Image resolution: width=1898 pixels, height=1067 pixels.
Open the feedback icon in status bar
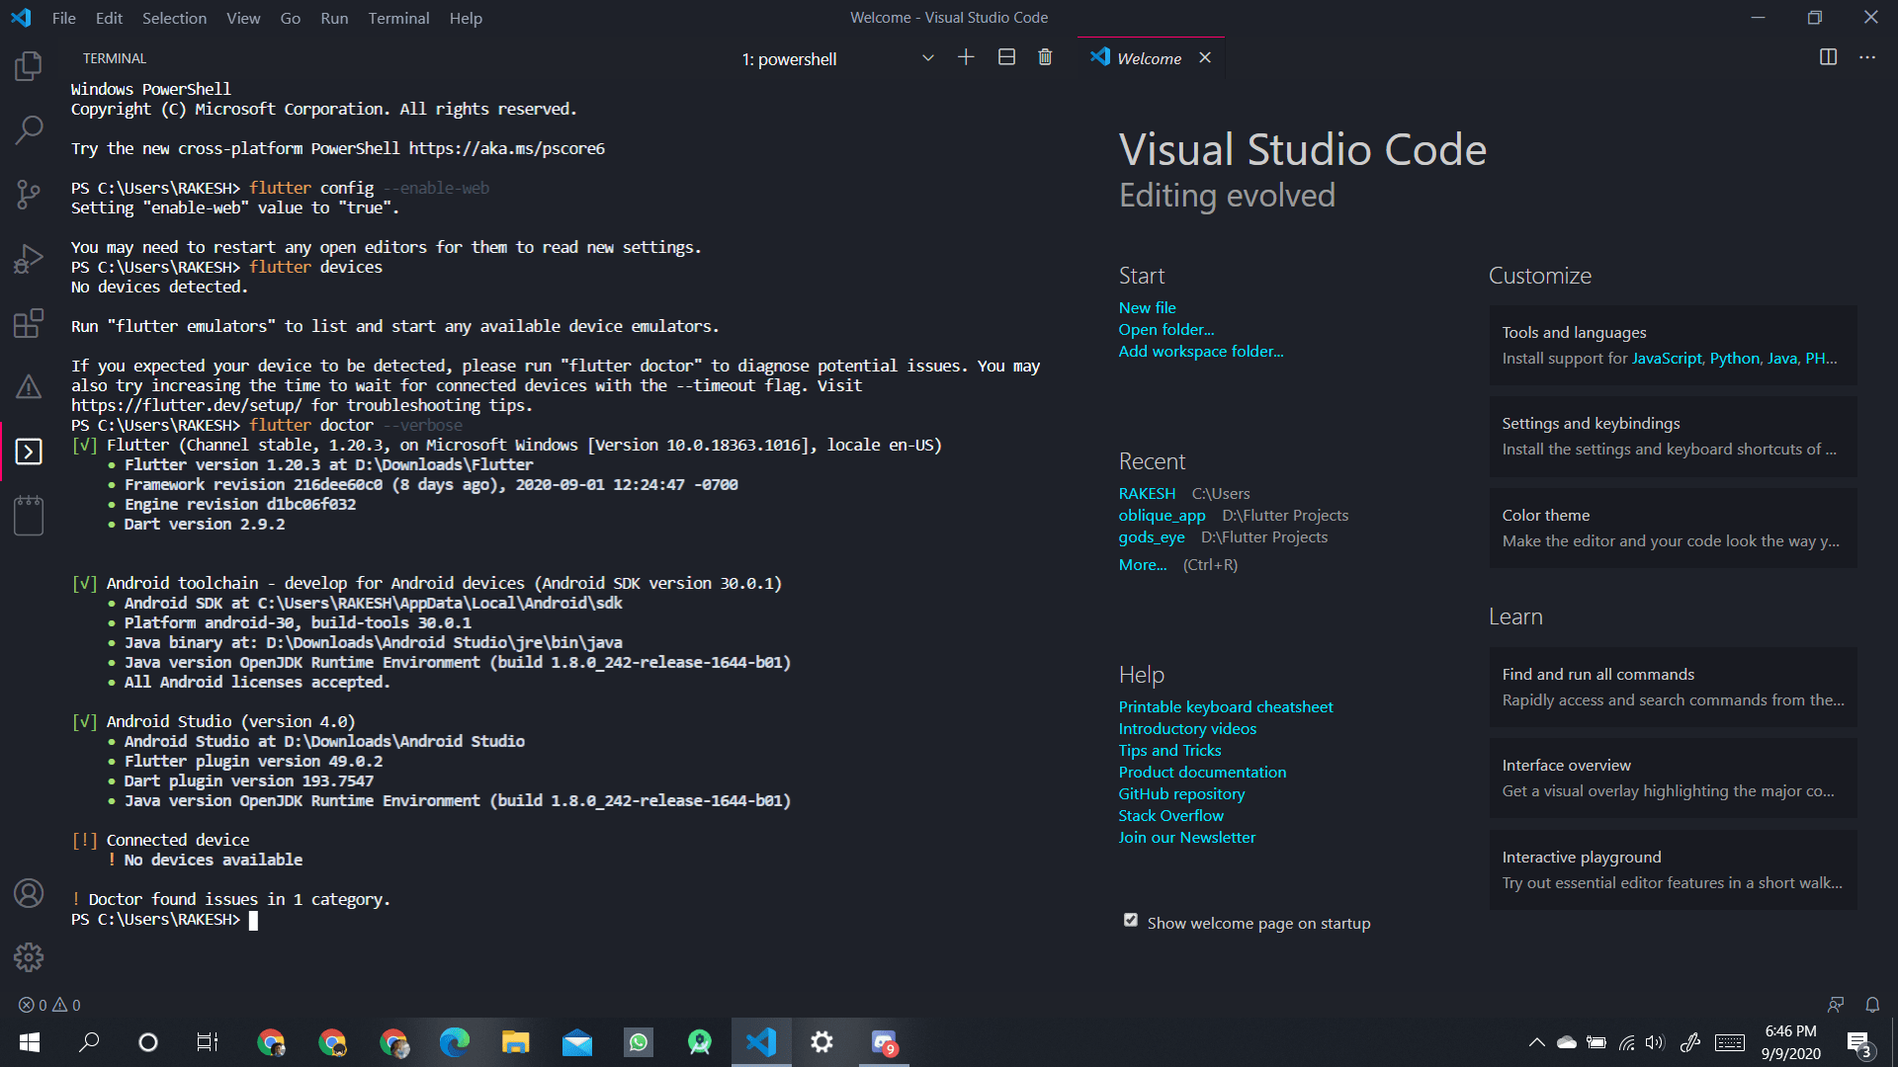[1836, 1005]
